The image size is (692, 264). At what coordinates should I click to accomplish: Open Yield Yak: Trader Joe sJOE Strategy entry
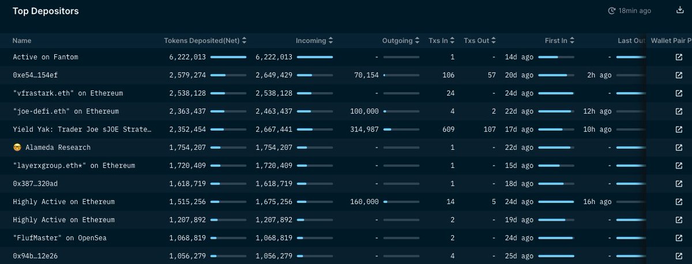click(82, 129)
